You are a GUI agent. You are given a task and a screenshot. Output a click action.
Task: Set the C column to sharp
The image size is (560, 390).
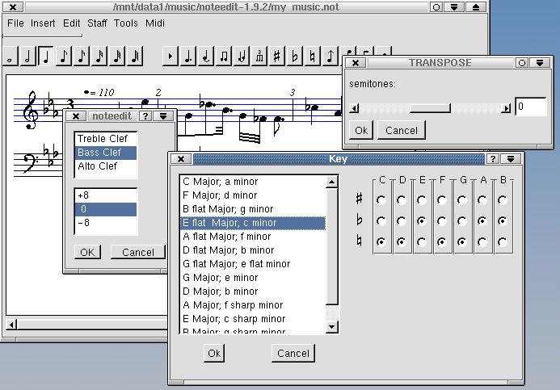pyautogui.click(x=381, y=199)
